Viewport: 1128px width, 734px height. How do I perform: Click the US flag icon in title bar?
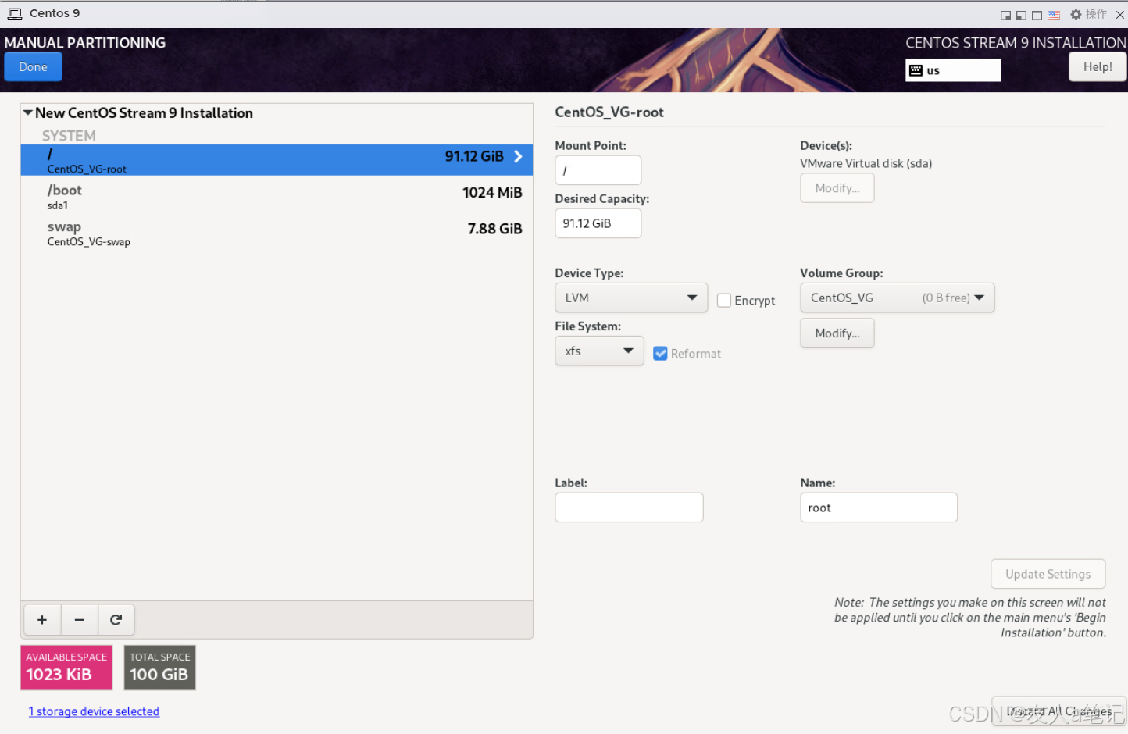coord(1054,15)
